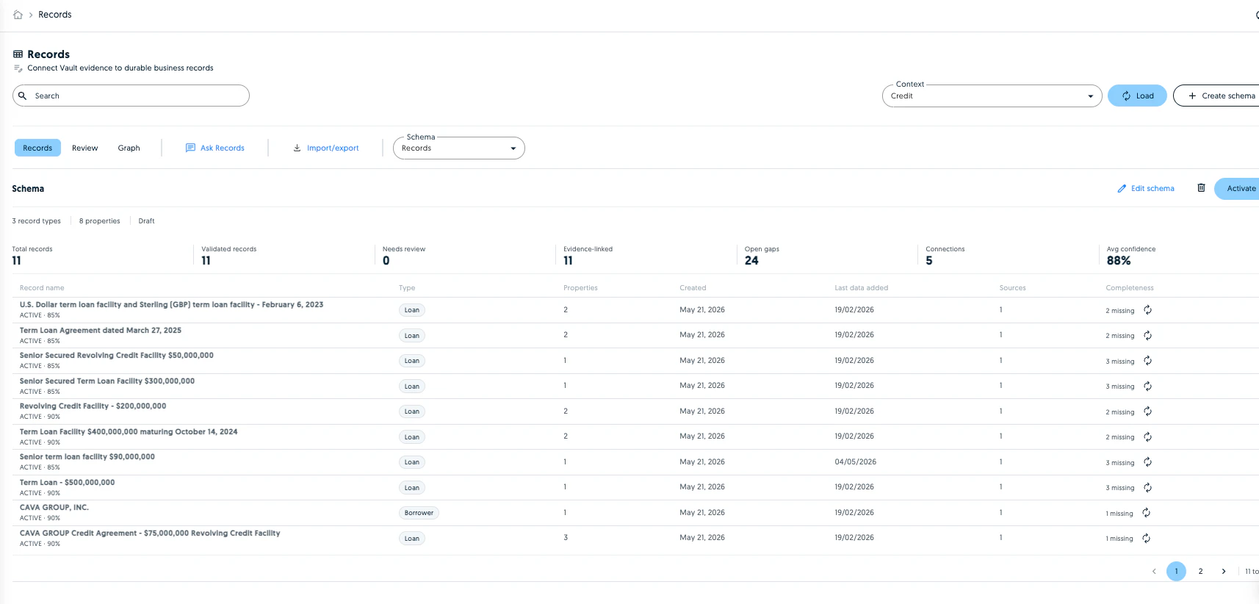
Task: Open Import/export
Action: point(326,148)
